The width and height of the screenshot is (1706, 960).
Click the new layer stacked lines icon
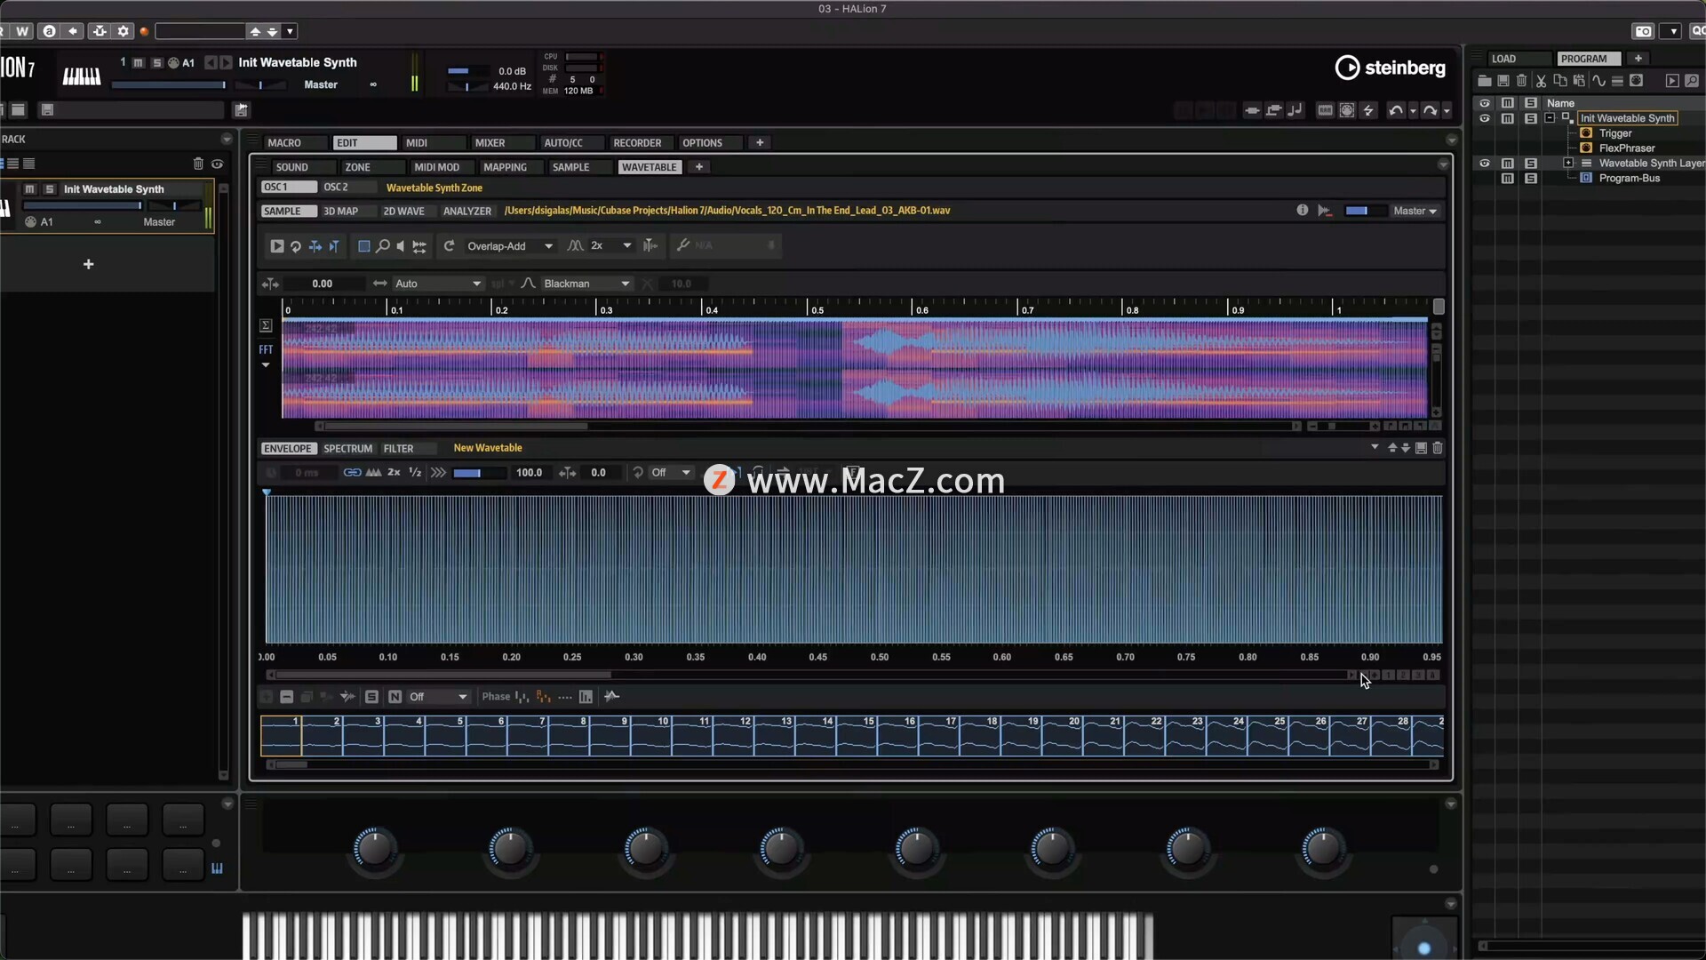click(1617, 81)
